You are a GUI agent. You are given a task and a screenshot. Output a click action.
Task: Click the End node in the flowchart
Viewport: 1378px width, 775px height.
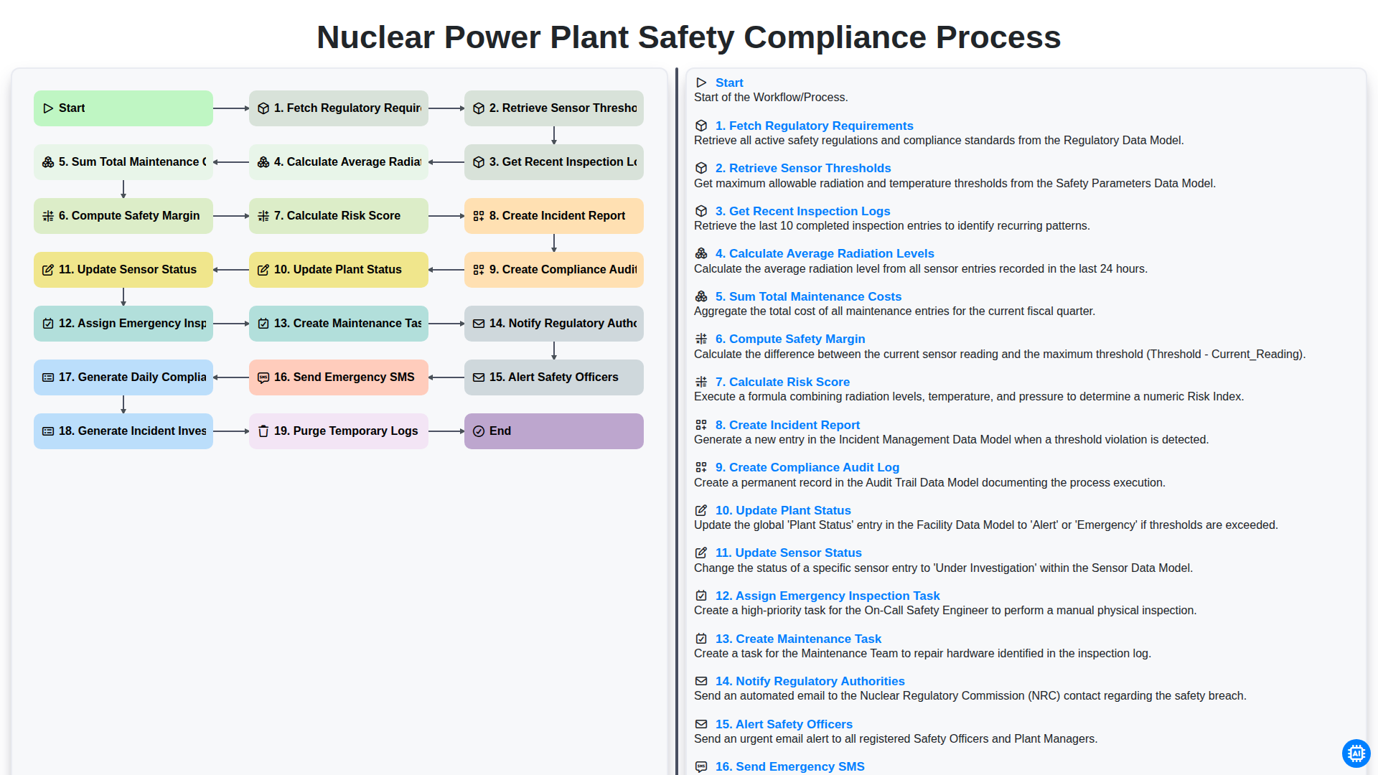[554, 431]
